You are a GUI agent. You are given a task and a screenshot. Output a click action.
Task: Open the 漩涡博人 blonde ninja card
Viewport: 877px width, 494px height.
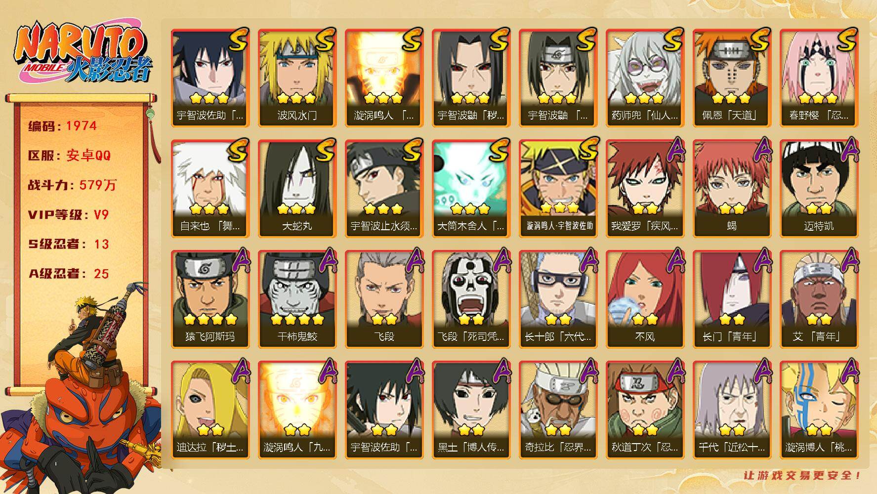(819, 410)
